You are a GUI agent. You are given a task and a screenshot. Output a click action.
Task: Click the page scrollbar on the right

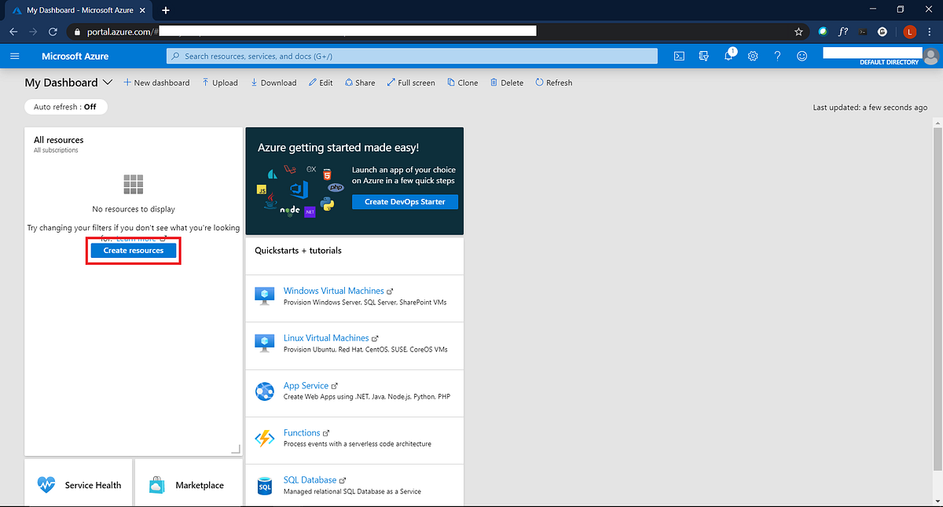(x=937, y=236)
